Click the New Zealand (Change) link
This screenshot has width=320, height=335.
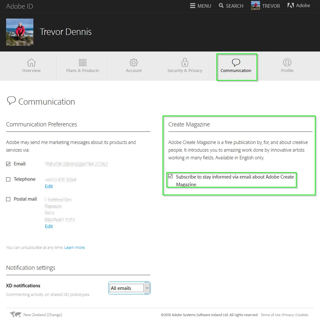[43, 315]
